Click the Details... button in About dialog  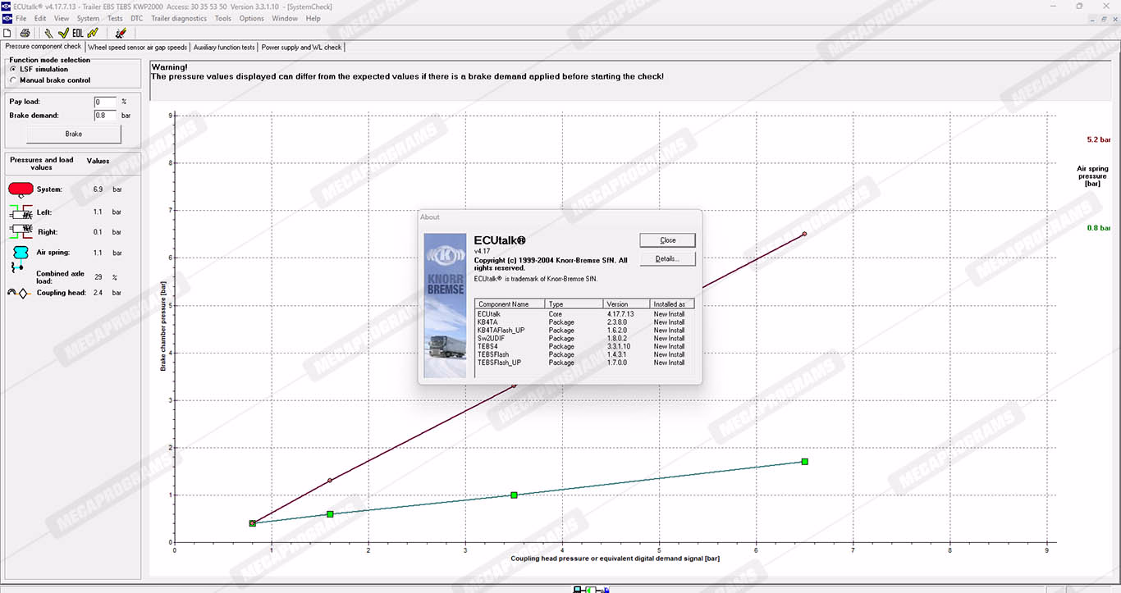[667, 259]
